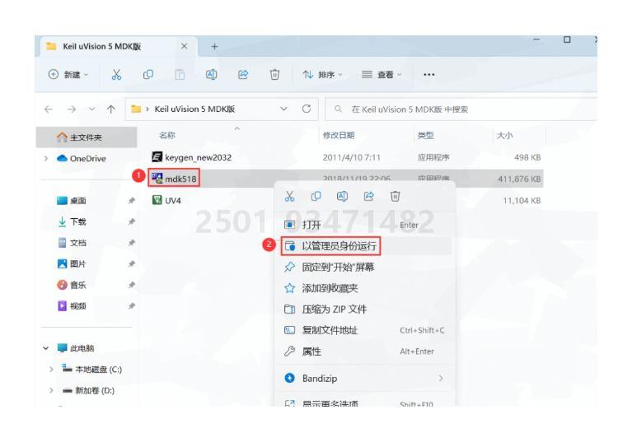
Task: Click the Cut icon in the context menu
Action: click(289, 197)
